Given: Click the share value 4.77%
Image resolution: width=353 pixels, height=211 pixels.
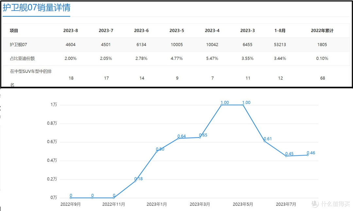Looking at the screenshot, I should click(x=177, y=58).
